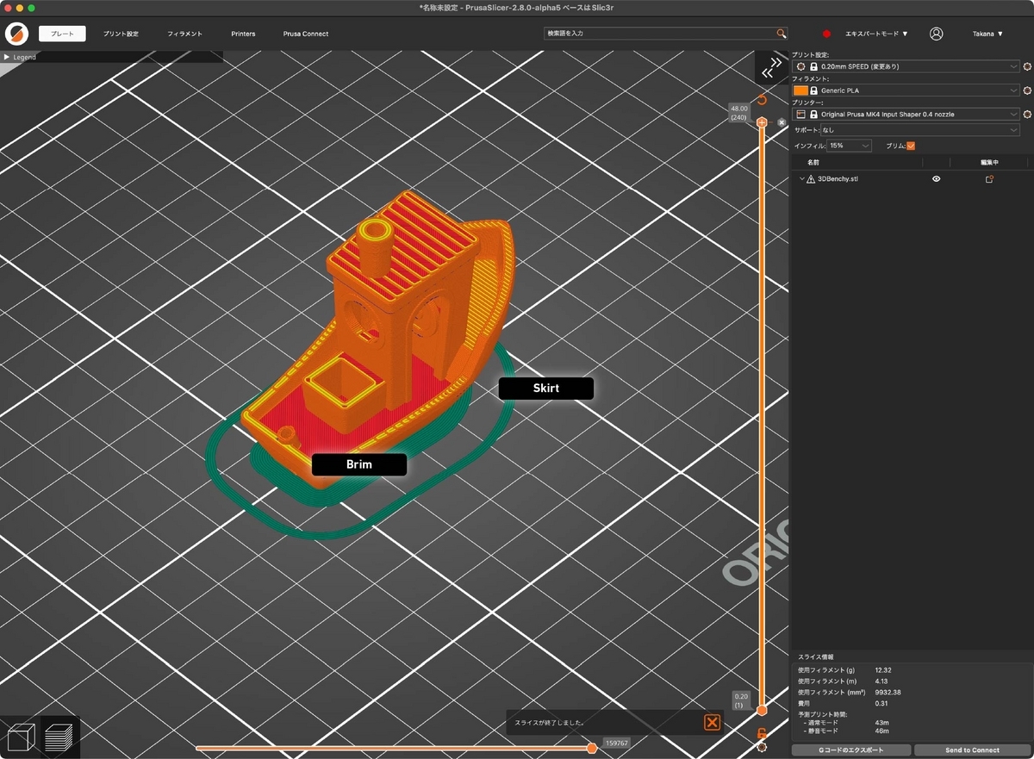Viewport: 1034px width, 759px height.
Task: Click the reset layer slider (undo) icon
Action: (762, 100)
